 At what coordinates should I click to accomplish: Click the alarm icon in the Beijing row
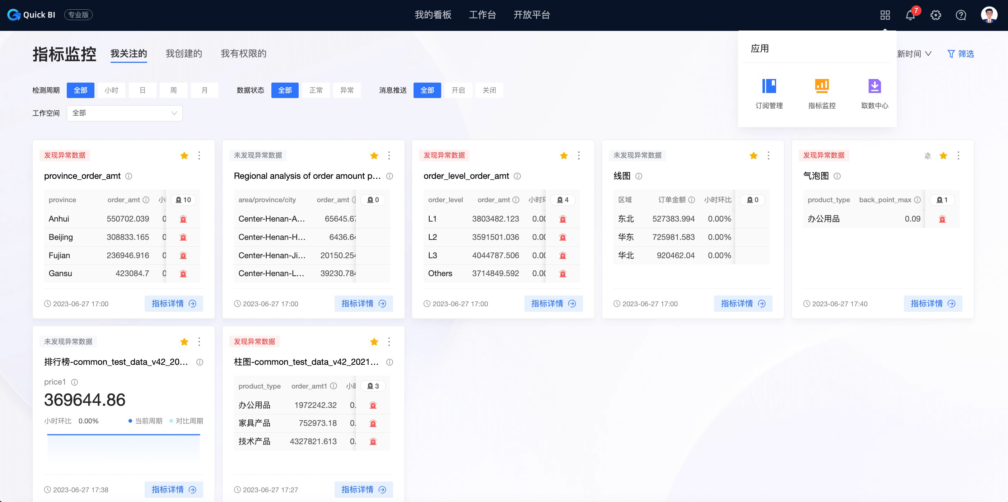pos(183,237)
